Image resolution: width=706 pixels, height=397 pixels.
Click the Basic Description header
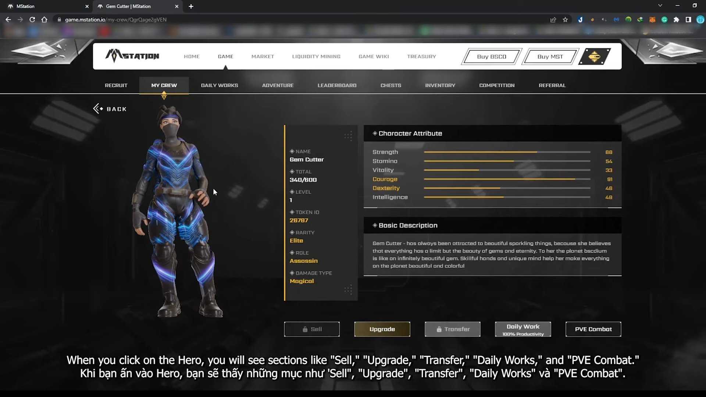(x=492, y=225)
